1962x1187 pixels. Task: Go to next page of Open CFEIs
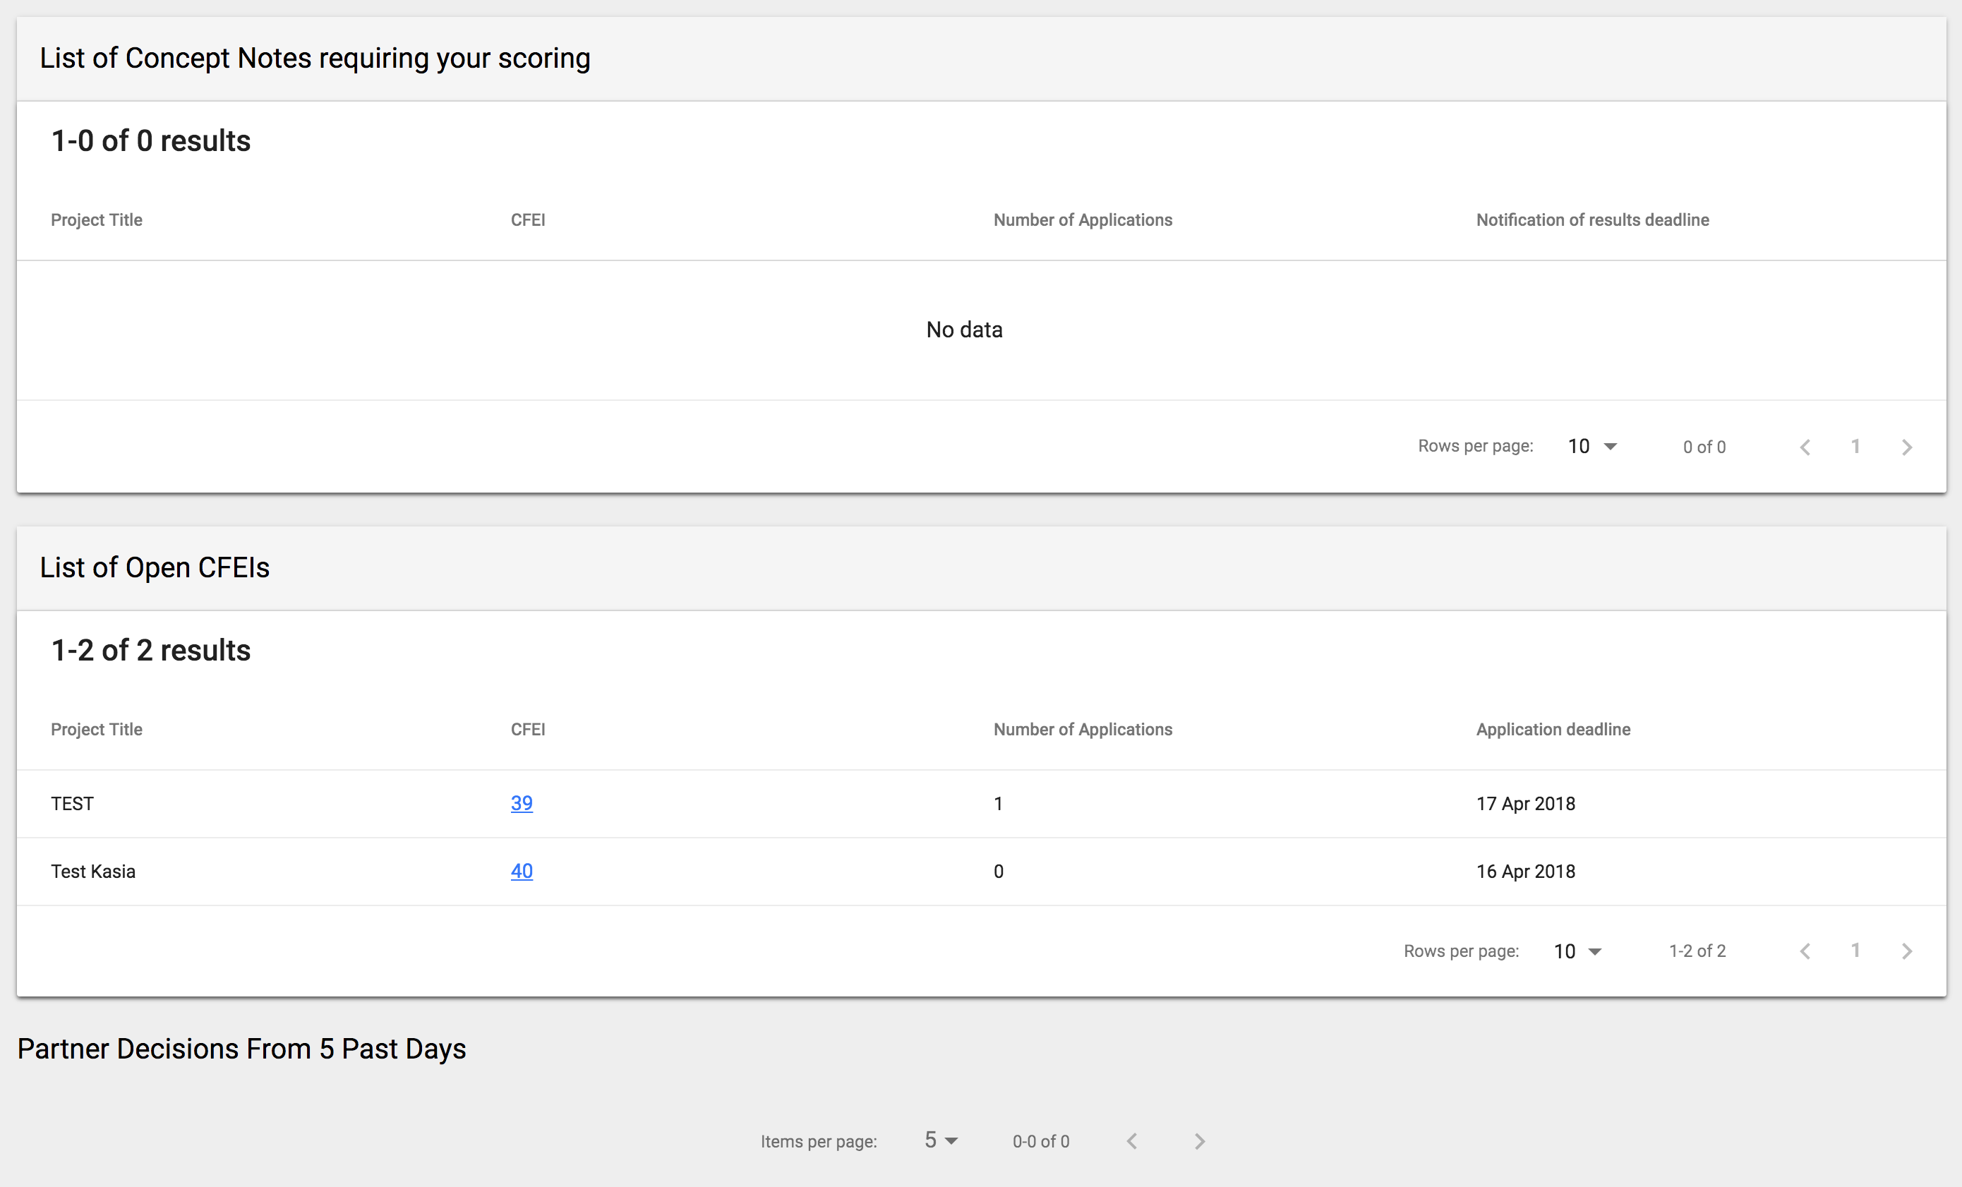[1906, 951]
